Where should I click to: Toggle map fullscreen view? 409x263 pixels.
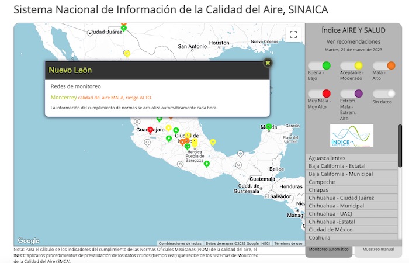tap(293, 34)
